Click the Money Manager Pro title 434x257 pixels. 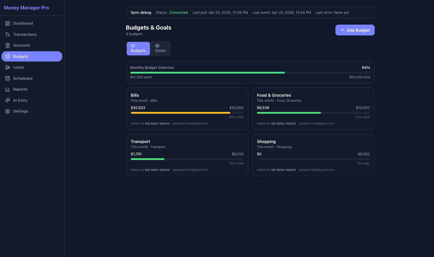26,8
